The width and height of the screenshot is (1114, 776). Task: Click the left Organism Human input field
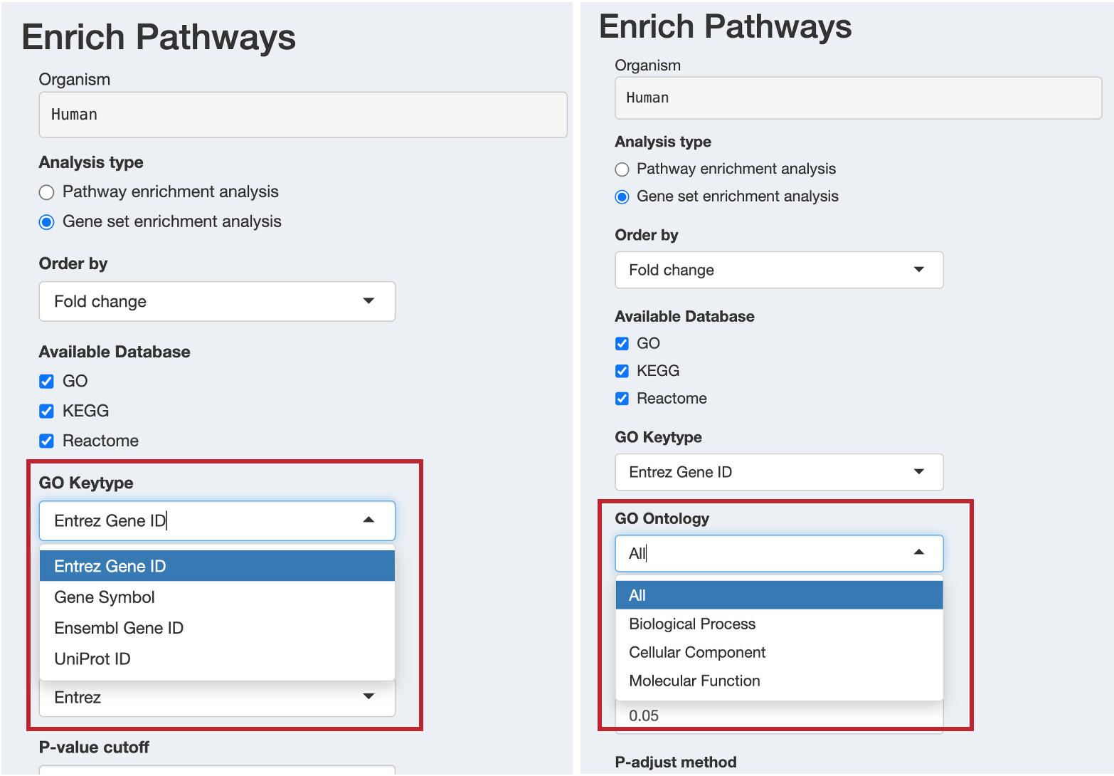point(303,115)
